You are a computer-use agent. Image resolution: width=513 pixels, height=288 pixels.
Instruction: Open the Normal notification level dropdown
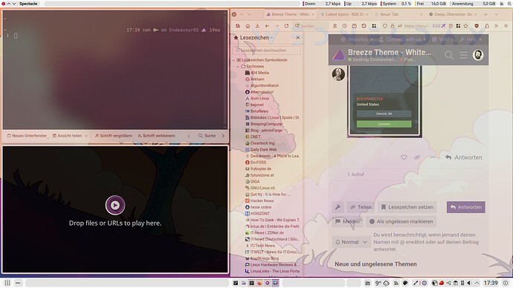351,242
